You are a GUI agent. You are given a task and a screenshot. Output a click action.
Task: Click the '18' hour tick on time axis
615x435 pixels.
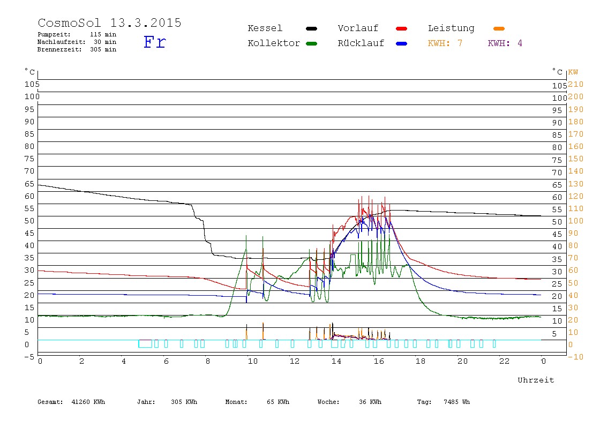pyautogui.click(x=421, y=361)
